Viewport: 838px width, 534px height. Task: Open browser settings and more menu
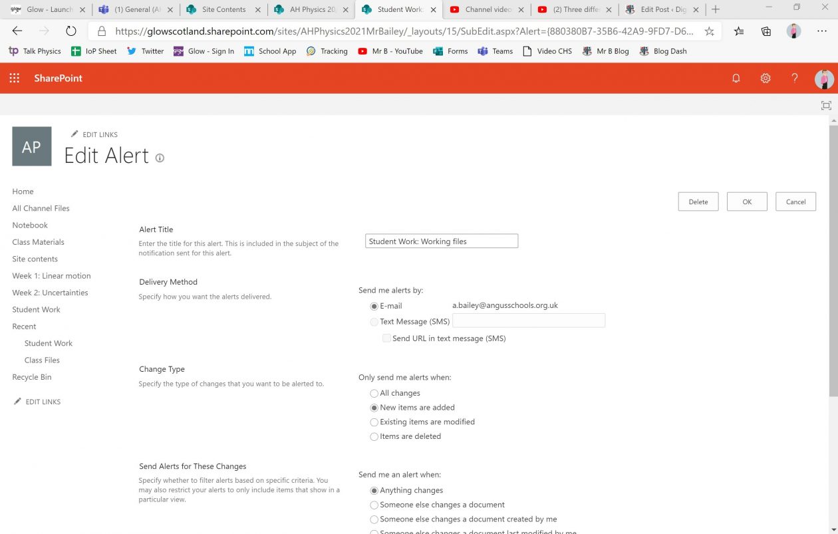(x=821, y=31)
